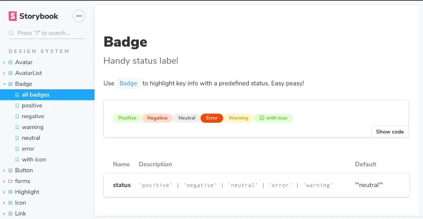Click the Badge inline code link in docs

point(128,83)
